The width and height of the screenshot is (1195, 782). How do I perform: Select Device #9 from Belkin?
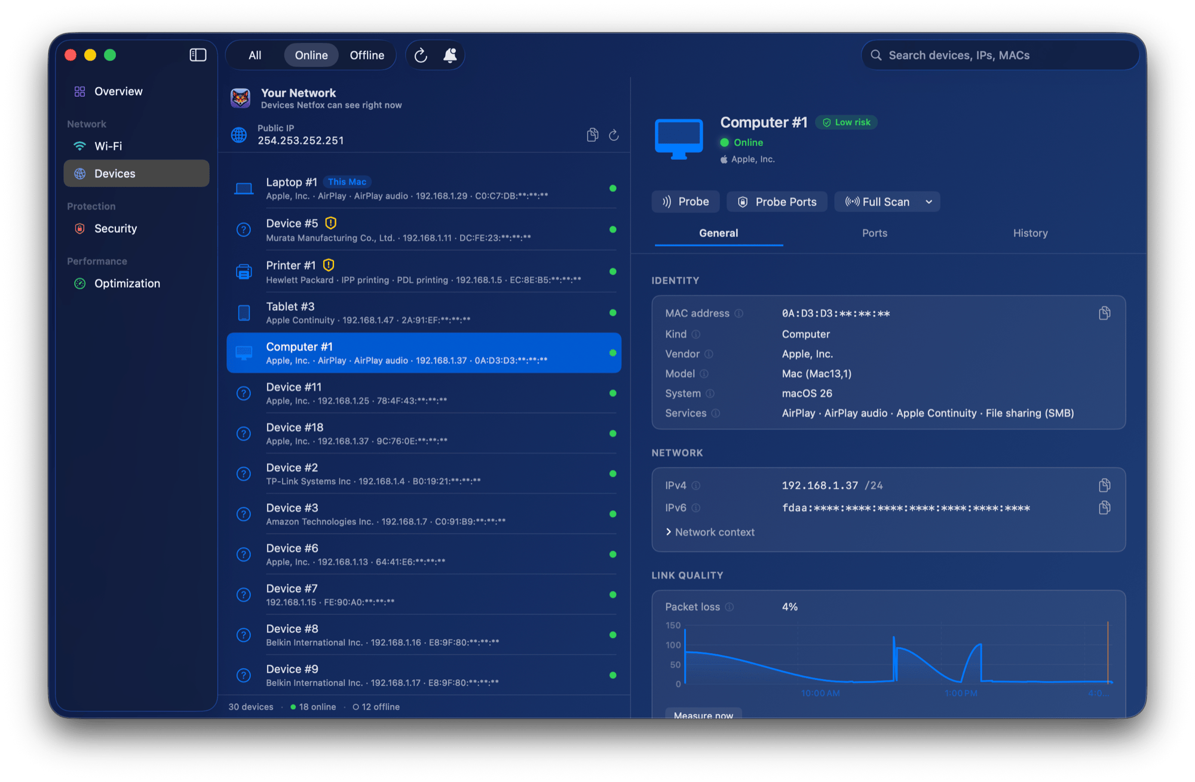click(x=424, y=675)
